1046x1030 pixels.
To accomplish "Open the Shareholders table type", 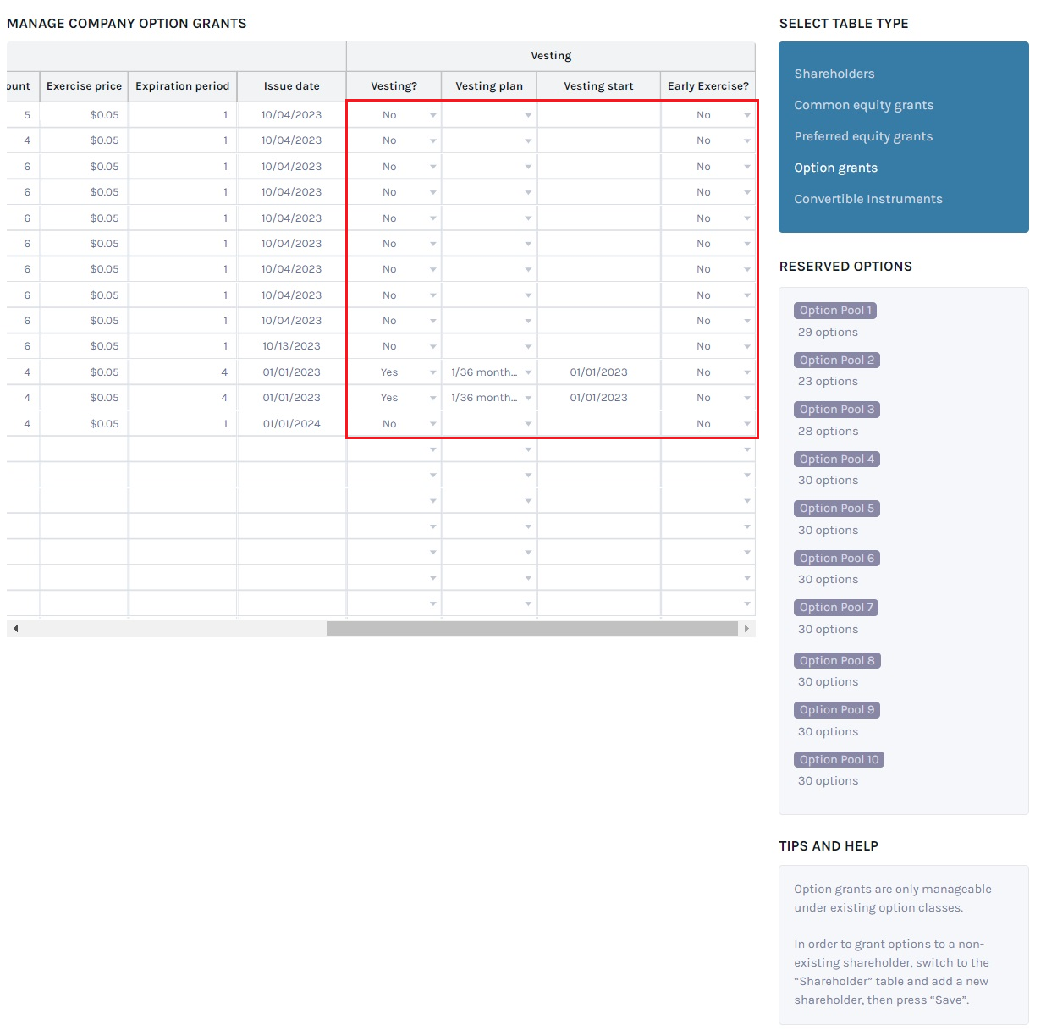I will pyautogui.click(x=834, y=74).
